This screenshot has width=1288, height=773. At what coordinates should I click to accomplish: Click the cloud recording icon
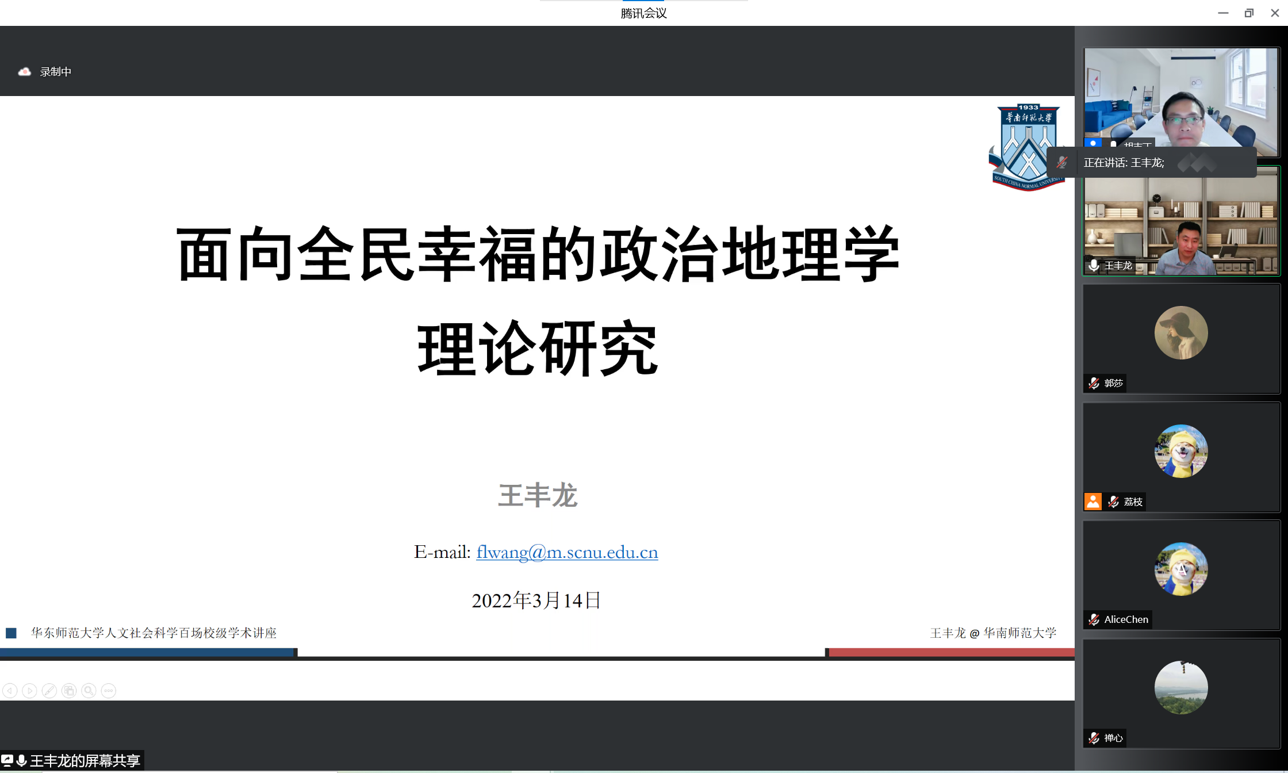(24, 72)
